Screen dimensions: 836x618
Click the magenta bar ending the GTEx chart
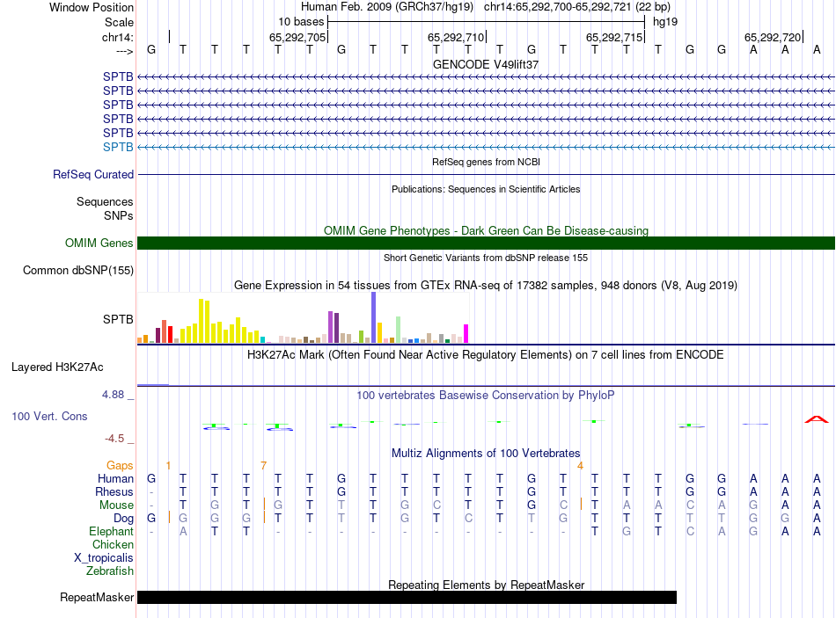click(x=466, y=333)
